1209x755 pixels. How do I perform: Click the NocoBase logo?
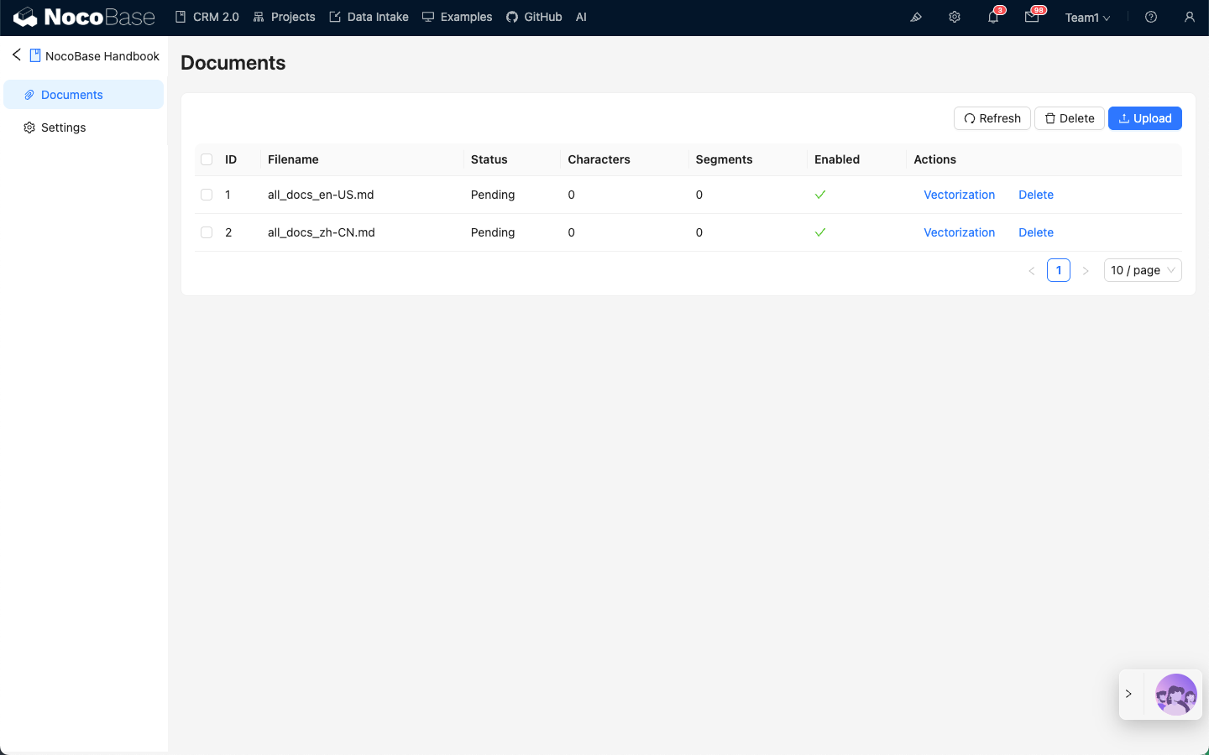(84, 17)
